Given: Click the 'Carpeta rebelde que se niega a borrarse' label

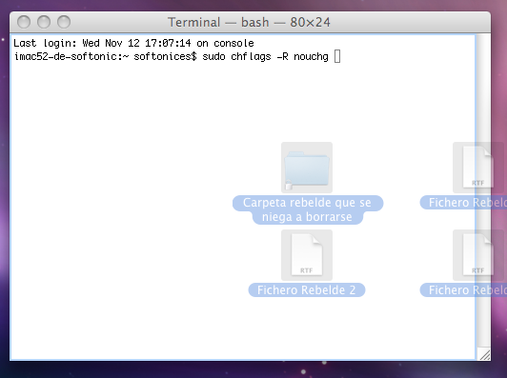Looking at the screenshot, I should point(308,209).
